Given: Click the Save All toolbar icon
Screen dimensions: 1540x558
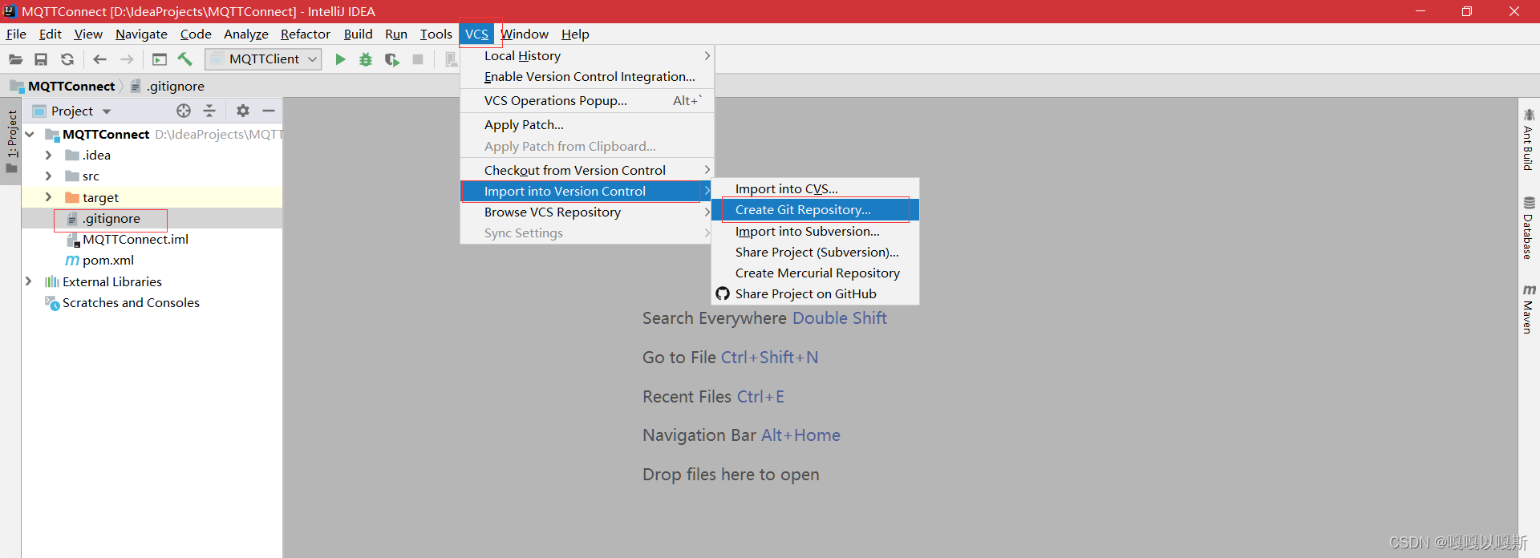Looking at the screenshot, I should [x=41, y=59].
